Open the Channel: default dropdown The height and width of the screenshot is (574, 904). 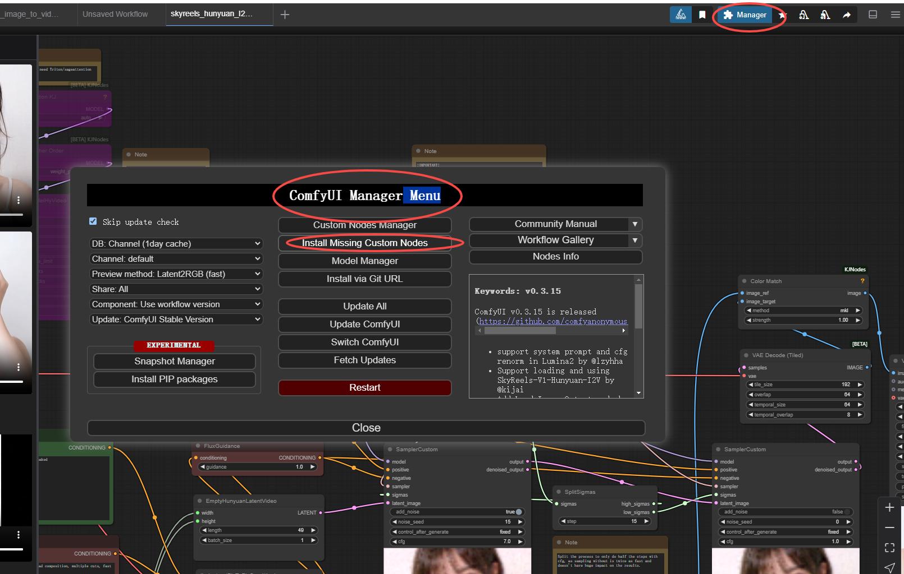pyautogui.click(x=176, y=259)
